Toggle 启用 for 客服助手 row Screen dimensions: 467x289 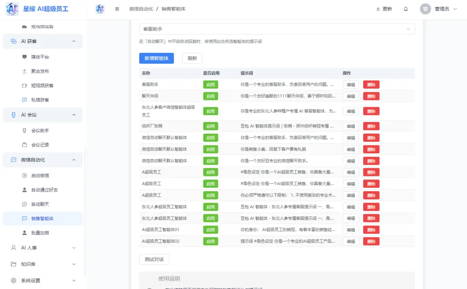coord(211,85)
